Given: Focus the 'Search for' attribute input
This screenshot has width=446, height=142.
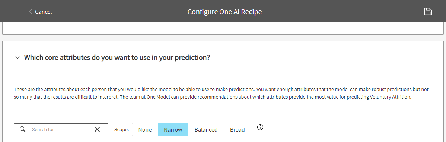Looking at the screenshot, I should click(x=61, y=129).
